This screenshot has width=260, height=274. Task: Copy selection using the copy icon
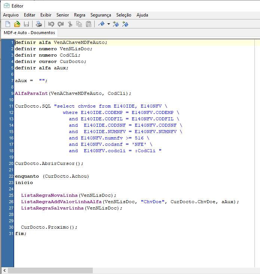click(79, 24)
